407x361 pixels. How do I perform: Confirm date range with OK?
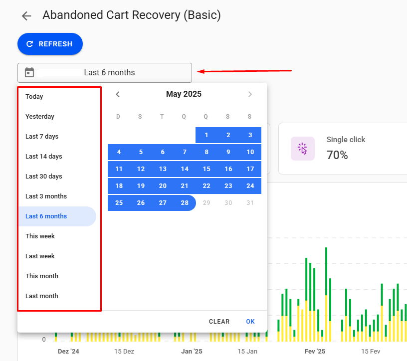tap(250, 322)
